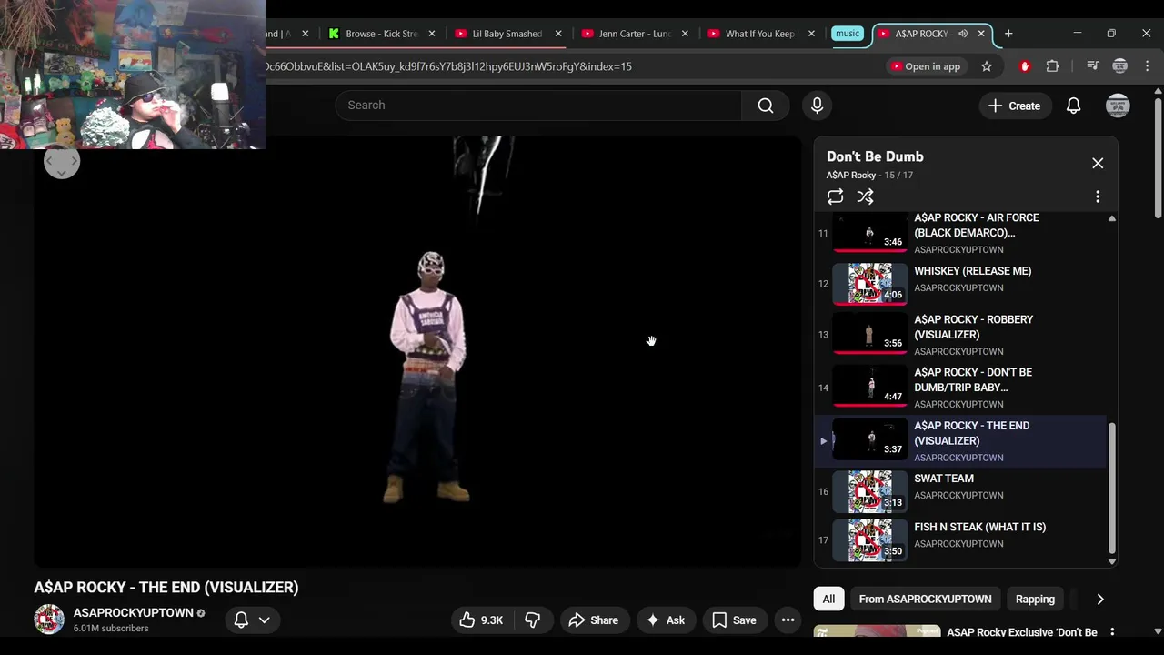Open ASAPROCKYUPTOWN channel avatar
1164x655 pixels.
tap(49, 620)
